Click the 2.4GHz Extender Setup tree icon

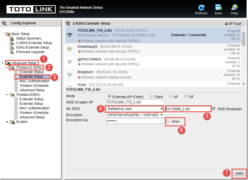[12, 43]
